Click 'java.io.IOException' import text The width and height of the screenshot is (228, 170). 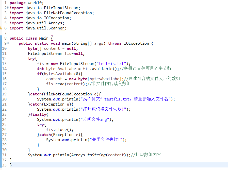click(x=47, y=18)
